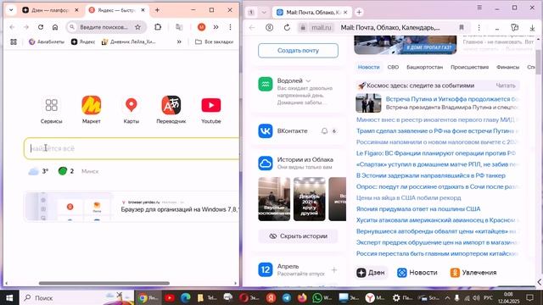Open Microsoft Edge from taskbar

185,297
